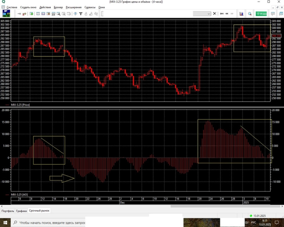This screenshot has width=284, height=227.
Task: Click the bold T text tool icon
Action: (x=81, y=14)
